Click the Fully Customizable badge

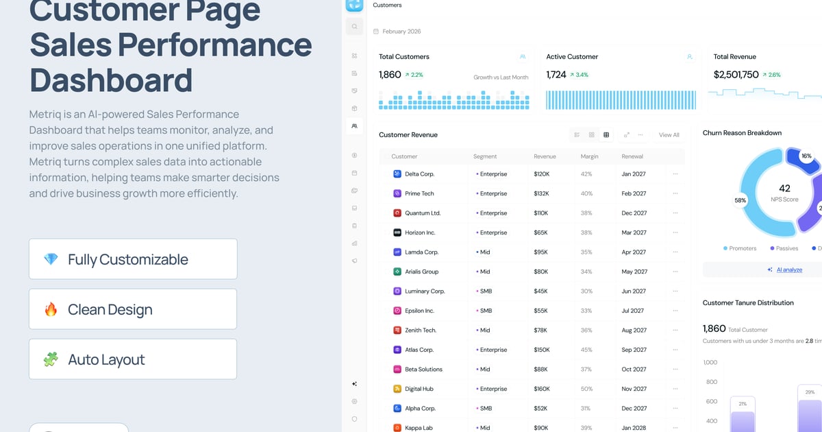coord(133,259)
